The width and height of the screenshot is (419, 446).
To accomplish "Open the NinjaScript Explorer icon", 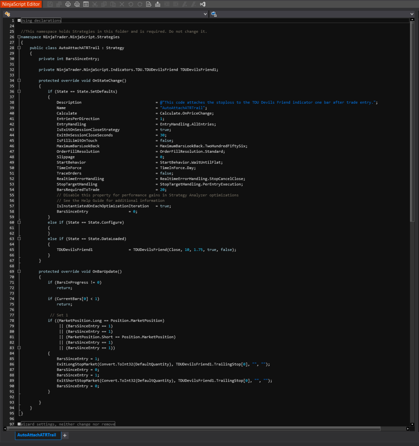I will tap(7, 14).
